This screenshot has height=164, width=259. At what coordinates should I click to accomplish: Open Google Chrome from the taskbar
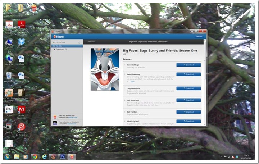(35, 156)
